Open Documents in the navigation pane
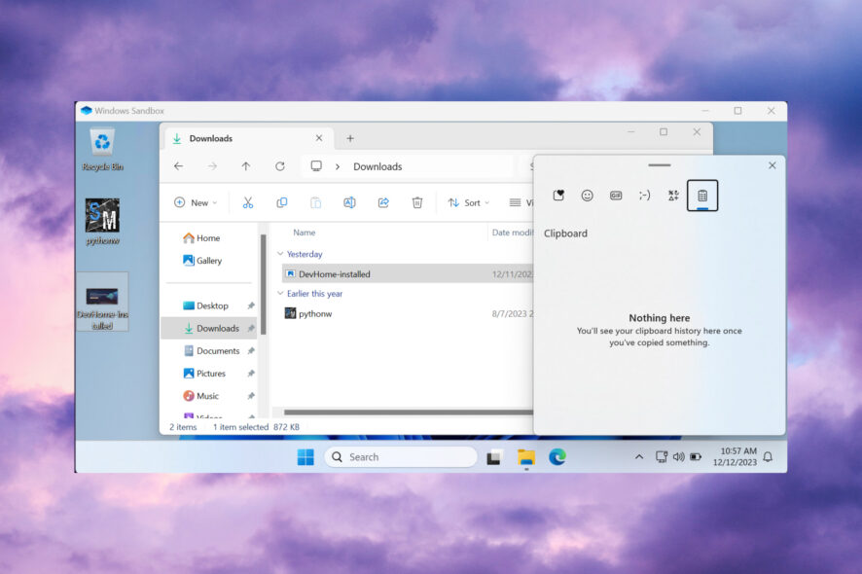 pos(212,351)
